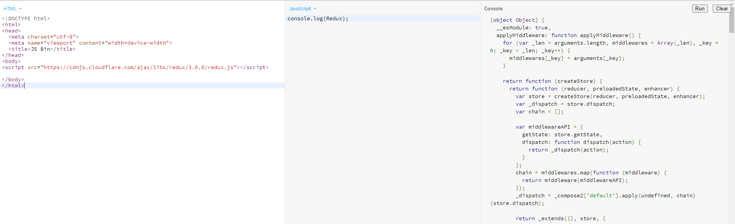Place cursor at the closing </html> tag
This screenshot has width=735, height=224.
point(13,85)
